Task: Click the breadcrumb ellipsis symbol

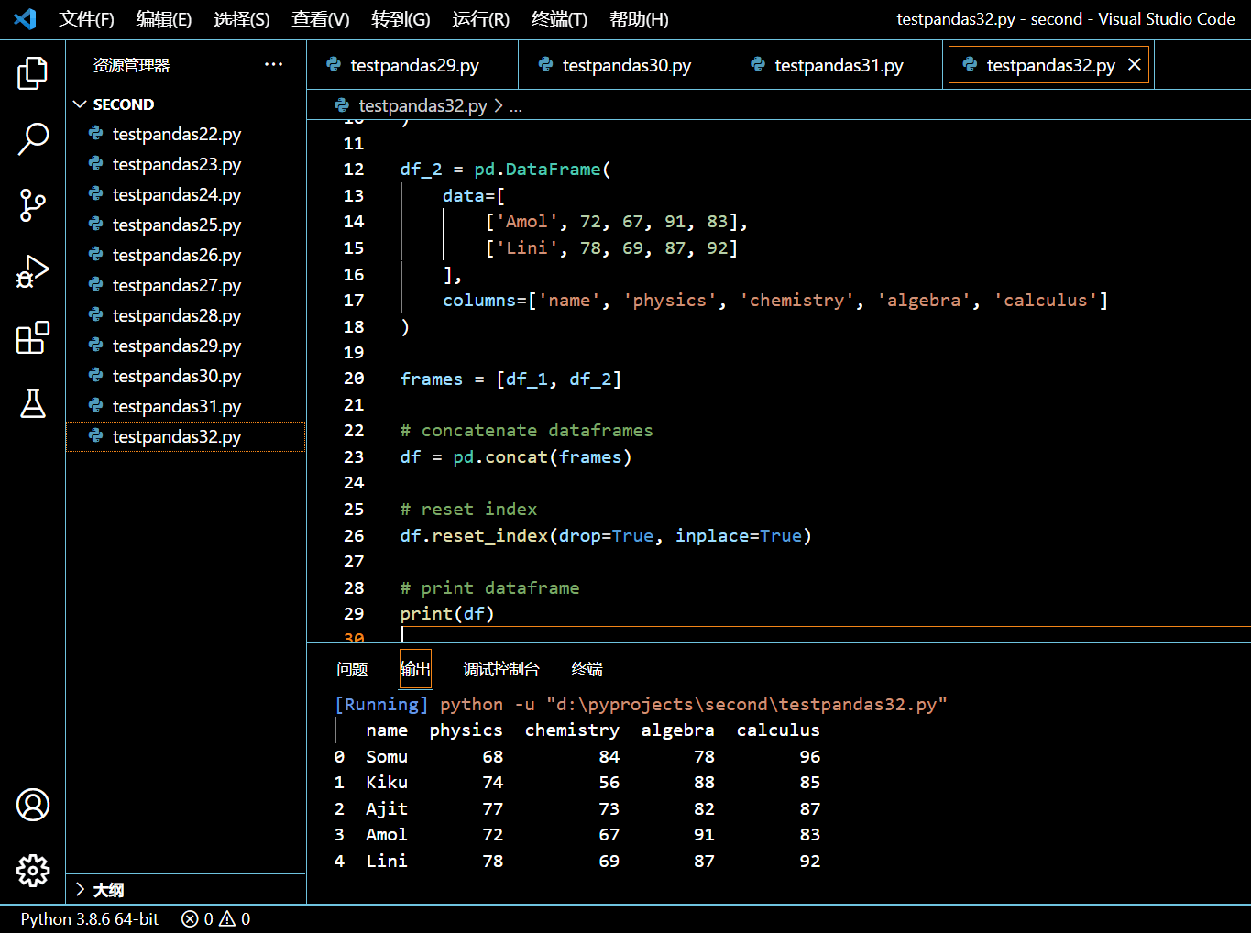Action: [516, 106]
